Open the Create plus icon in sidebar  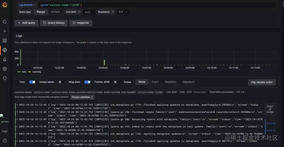pyautogui.click(x=5, y=31)
